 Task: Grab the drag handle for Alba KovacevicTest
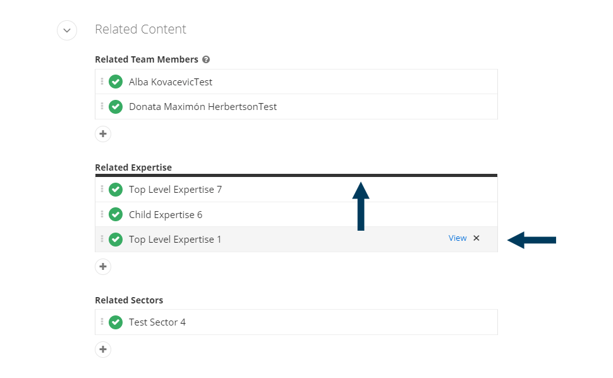pos(102,82)
